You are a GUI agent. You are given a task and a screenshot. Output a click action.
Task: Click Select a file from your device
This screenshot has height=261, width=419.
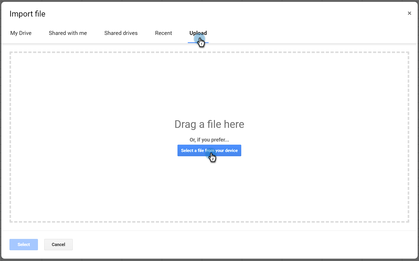tap(209, 150)
